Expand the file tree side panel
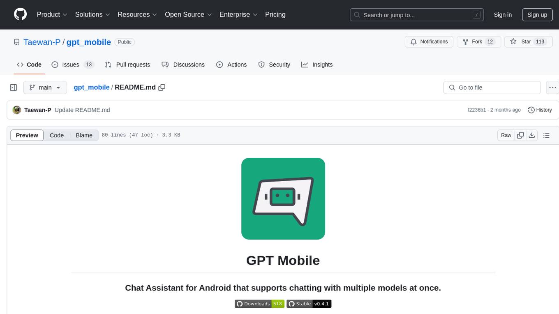Viewport: 559px width, 314px height. [14, 88]
